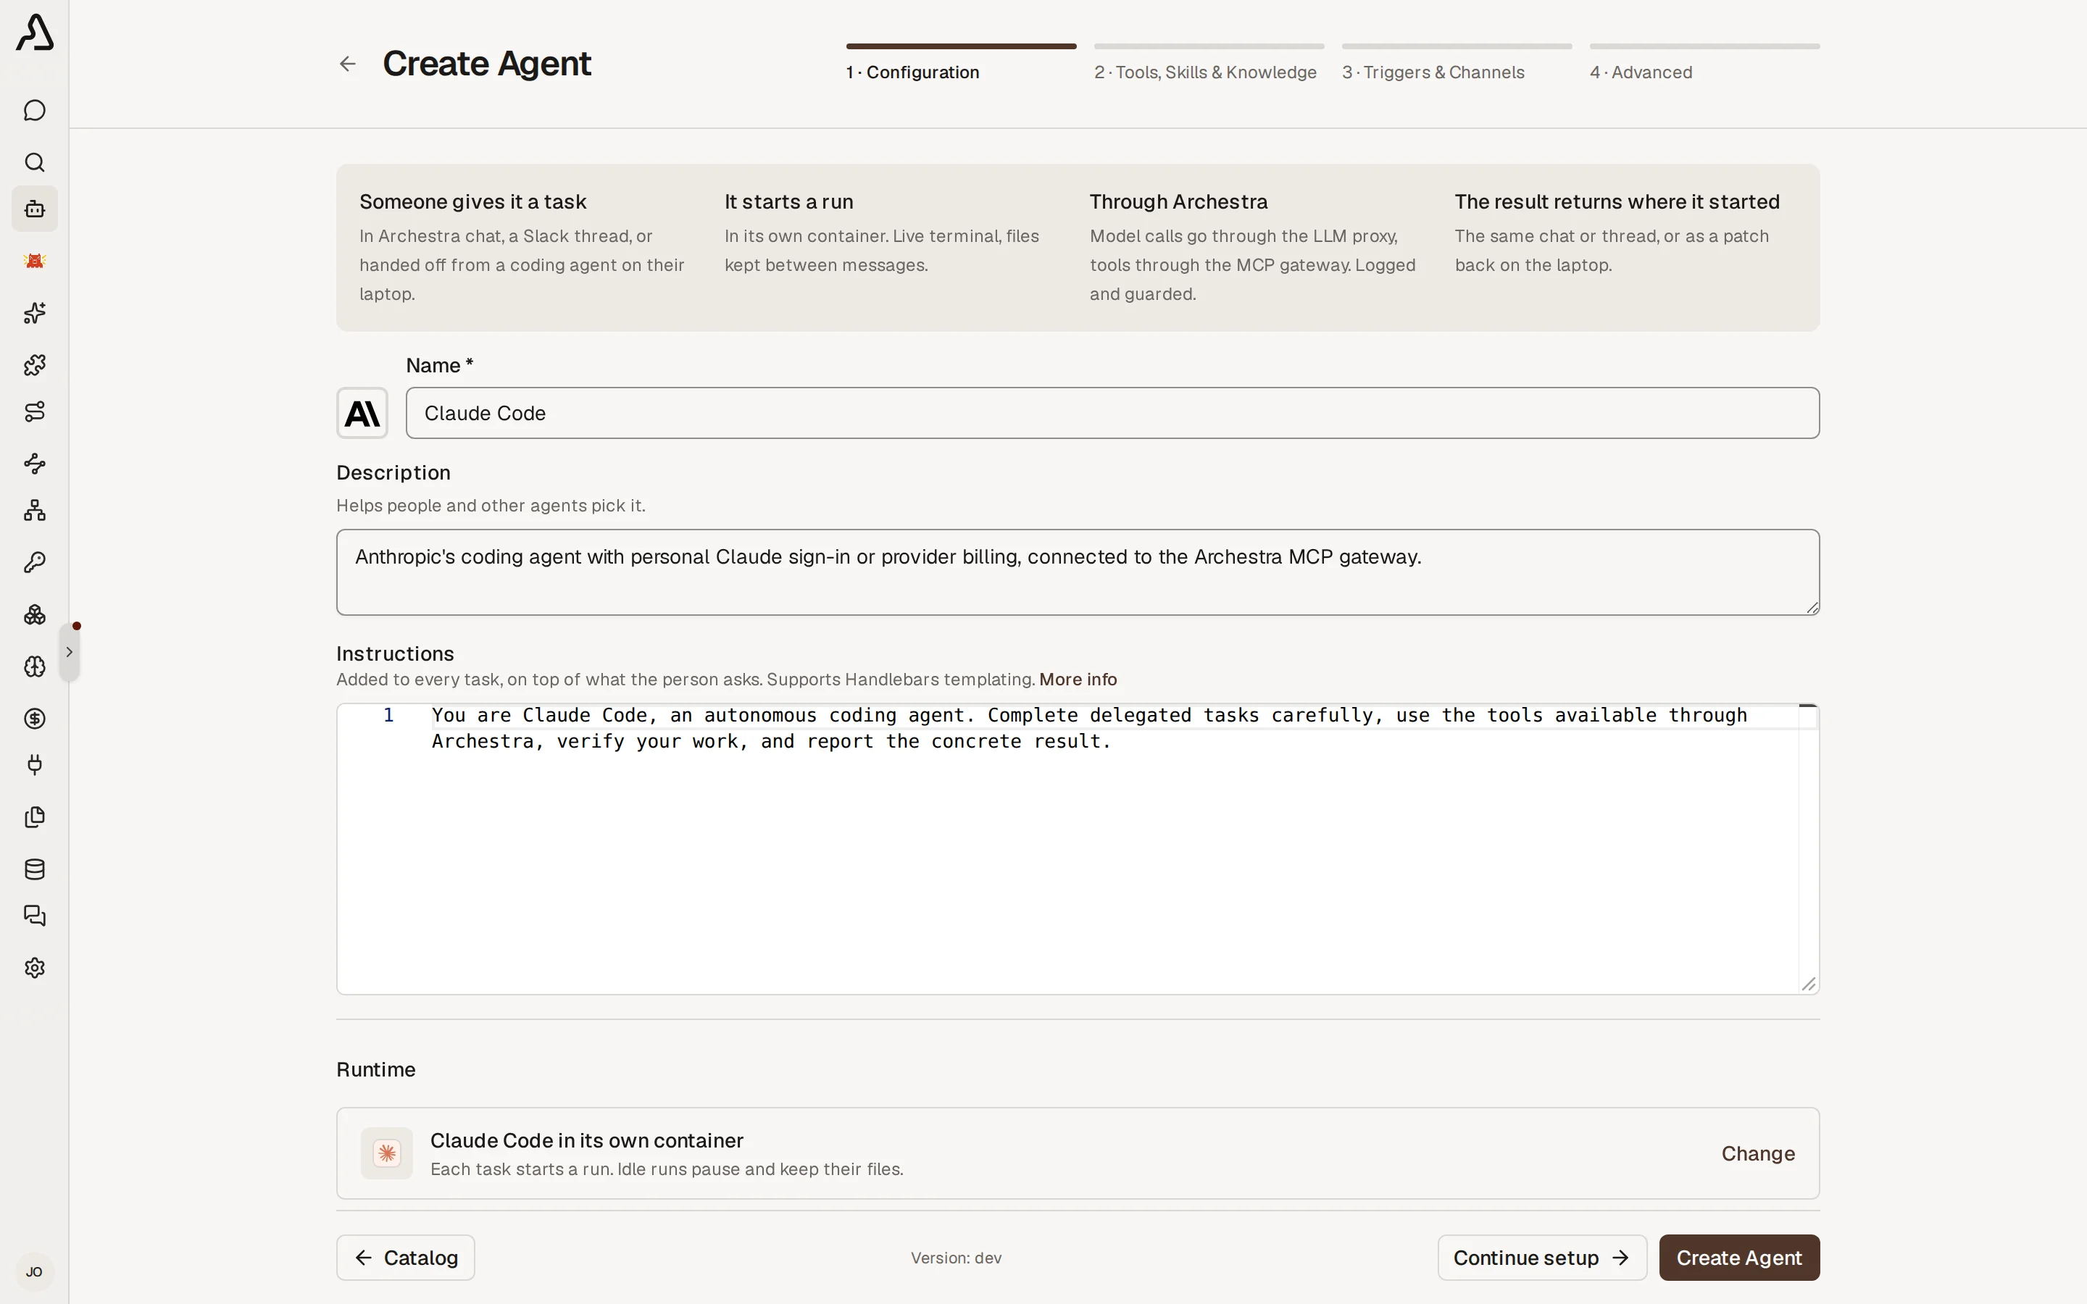
Task: Click the 'It starts a run' heading
Action: (788, 202)
